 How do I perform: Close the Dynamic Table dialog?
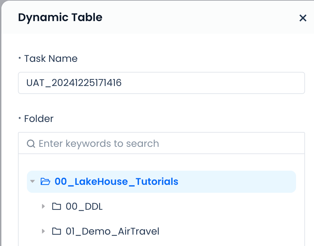(x=303, y=18)
